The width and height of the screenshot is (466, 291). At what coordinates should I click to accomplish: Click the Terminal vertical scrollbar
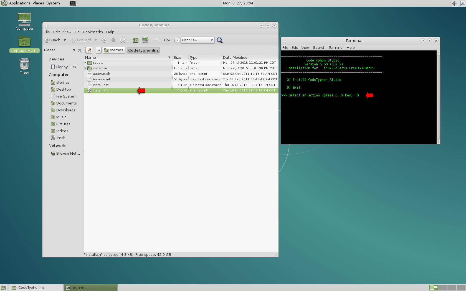(438, 97)
